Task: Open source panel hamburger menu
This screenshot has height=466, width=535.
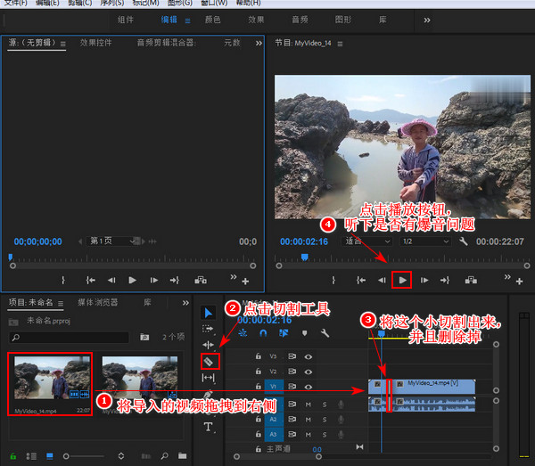Action: click(x=62, y=44)
